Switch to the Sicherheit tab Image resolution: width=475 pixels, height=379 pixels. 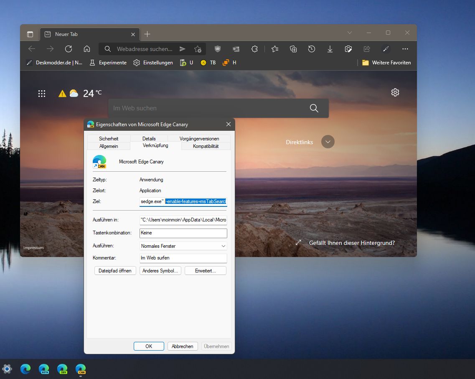tap(109, 138)
